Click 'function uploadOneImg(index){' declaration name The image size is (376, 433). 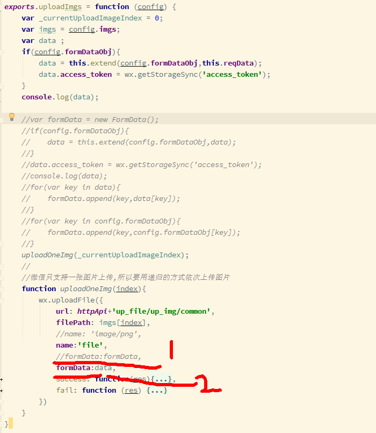pos(86,289)
